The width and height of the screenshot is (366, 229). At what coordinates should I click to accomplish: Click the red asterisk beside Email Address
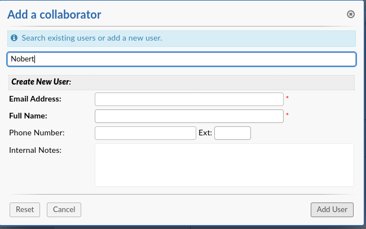pyautogui.click(x=288, y=98)
